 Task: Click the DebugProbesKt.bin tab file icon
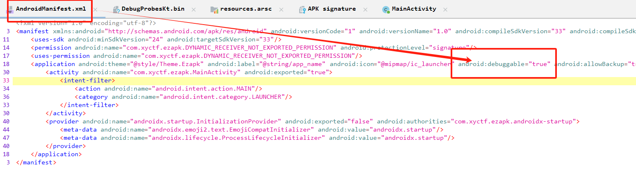116,9
